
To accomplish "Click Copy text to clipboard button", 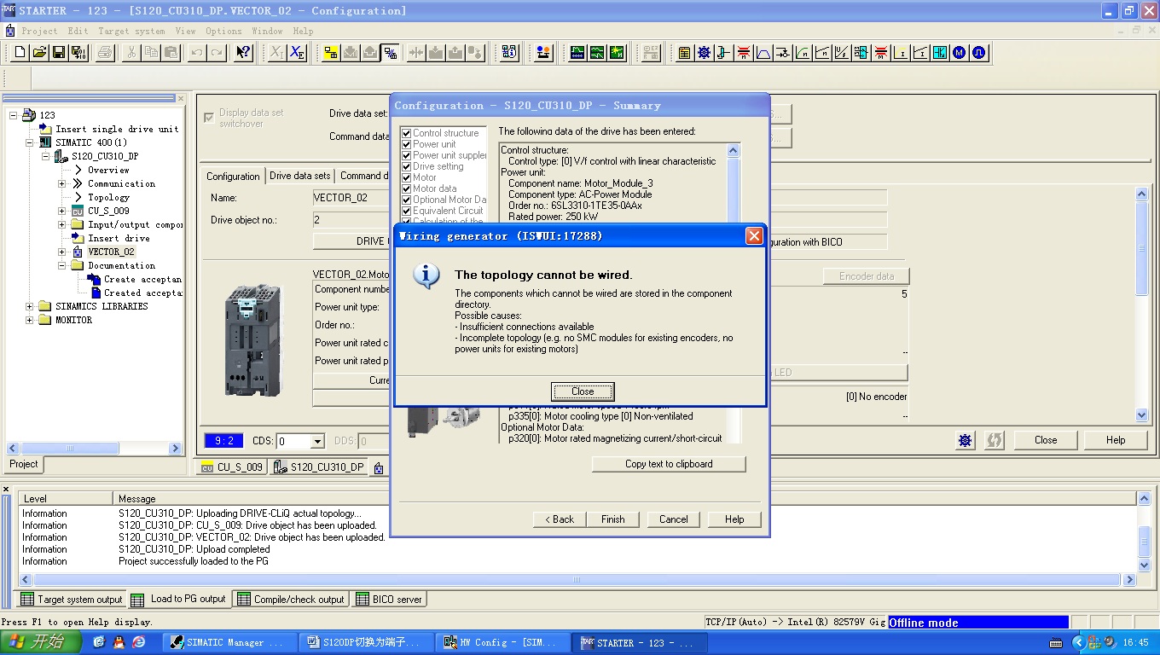I will tap(669, 464).
